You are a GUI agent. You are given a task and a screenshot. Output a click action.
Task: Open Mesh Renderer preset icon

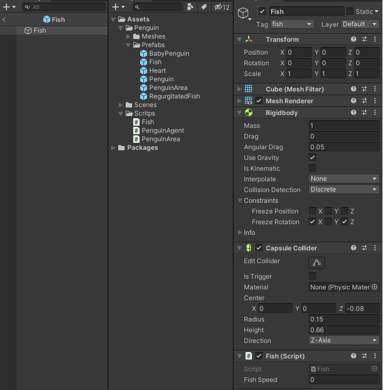(364, 101)
